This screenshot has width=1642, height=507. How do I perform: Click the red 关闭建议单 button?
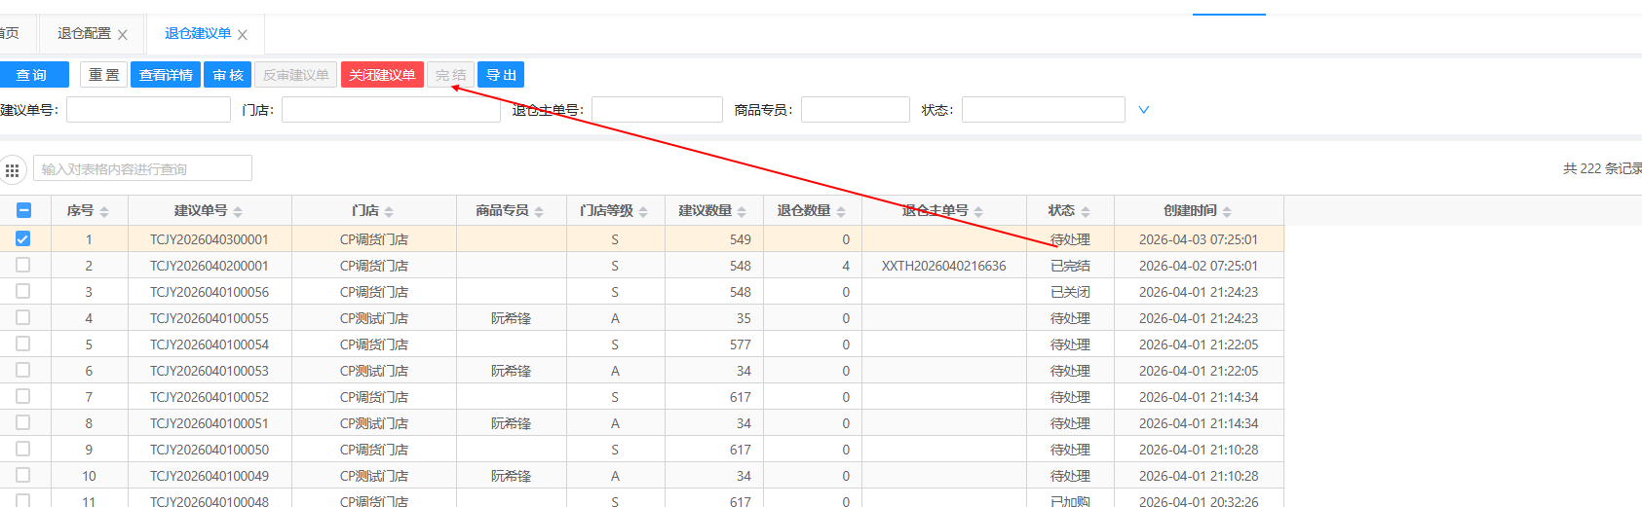pyautogui.click(x=382, y=75)
